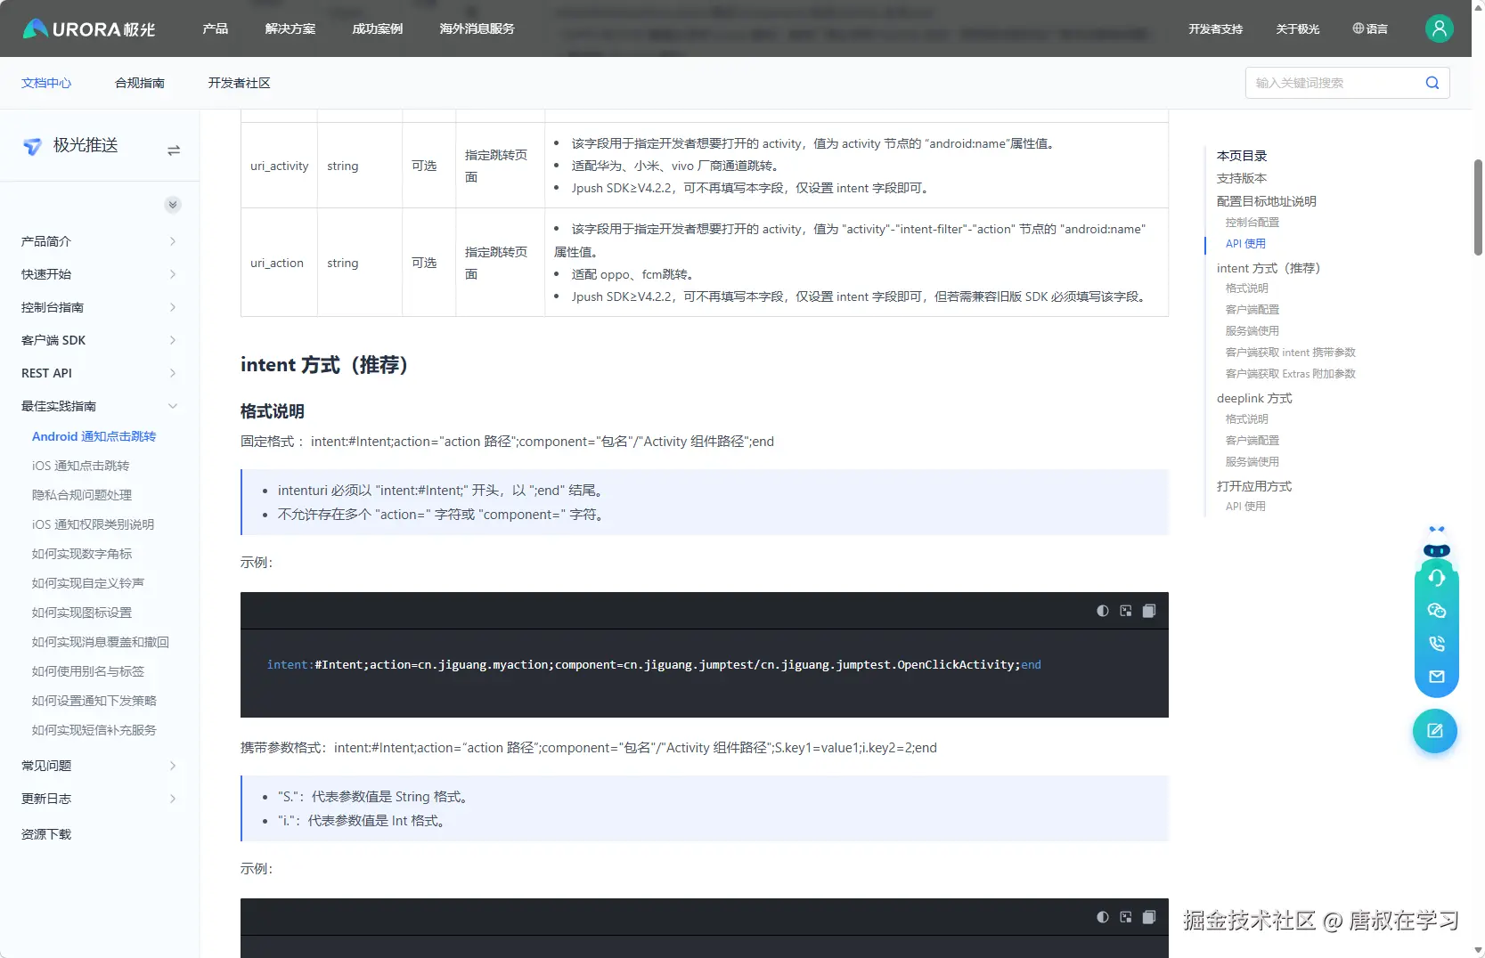Click the page vertical scrollbar thumb
The width and height of the screenshot is (1485, 958).
click(1478, 207)
